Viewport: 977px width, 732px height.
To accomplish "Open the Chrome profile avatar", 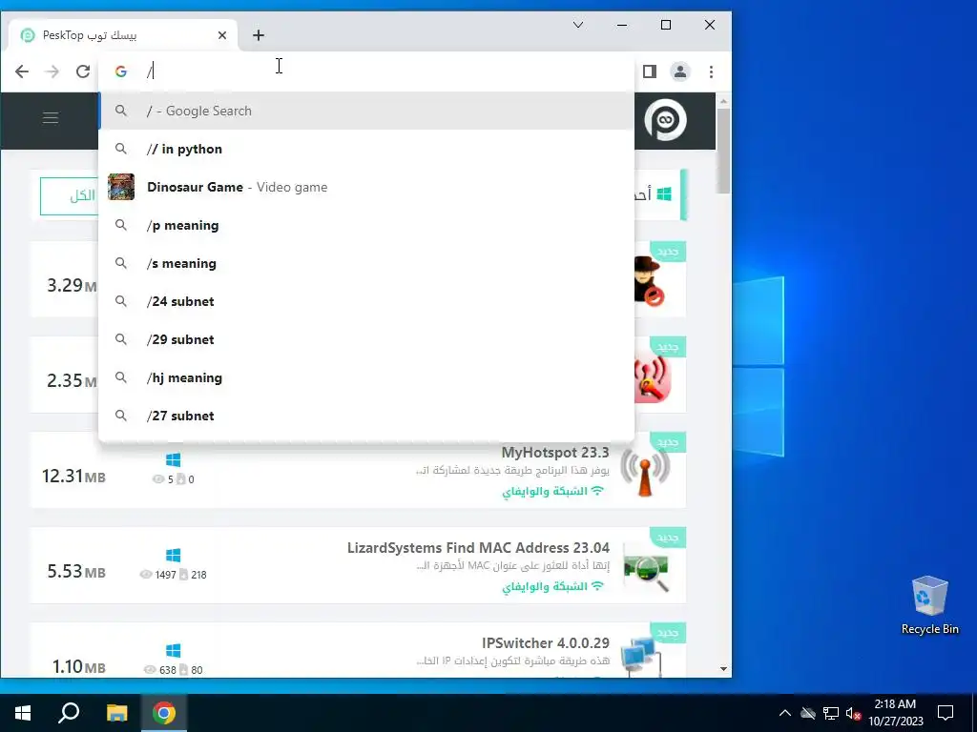I will pos(679,71).
